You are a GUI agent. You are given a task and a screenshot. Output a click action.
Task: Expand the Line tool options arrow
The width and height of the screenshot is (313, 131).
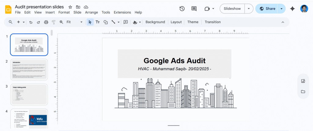(119, 22)
